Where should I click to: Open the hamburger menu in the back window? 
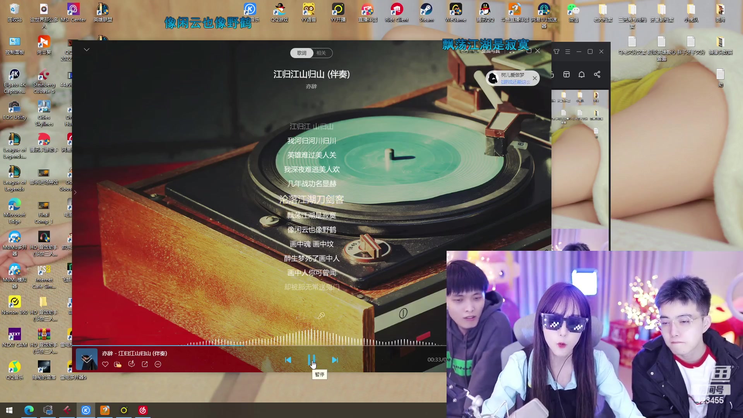coord(568,51)
